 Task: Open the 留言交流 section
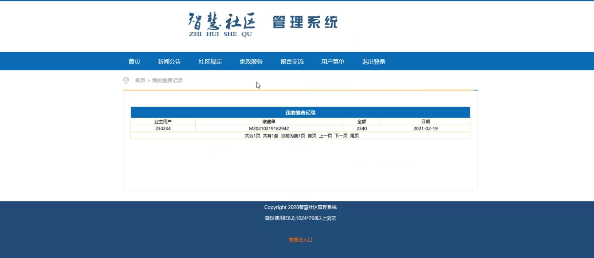[x=292, y=61]
